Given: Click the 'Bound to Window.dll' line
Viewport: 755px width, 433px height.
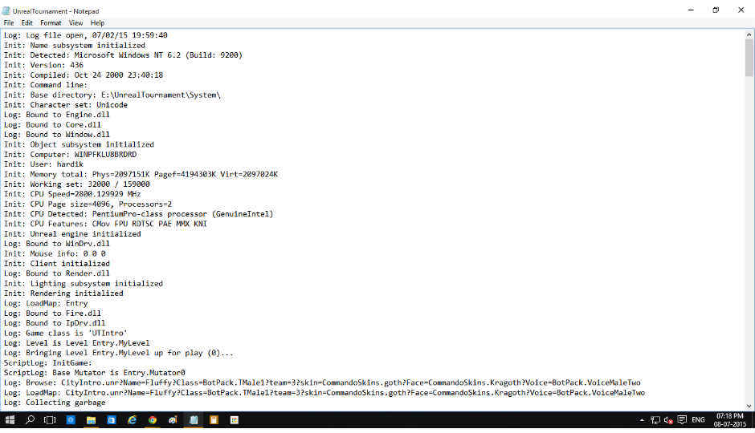Looking at the screenshot, I should coord(57,135).
